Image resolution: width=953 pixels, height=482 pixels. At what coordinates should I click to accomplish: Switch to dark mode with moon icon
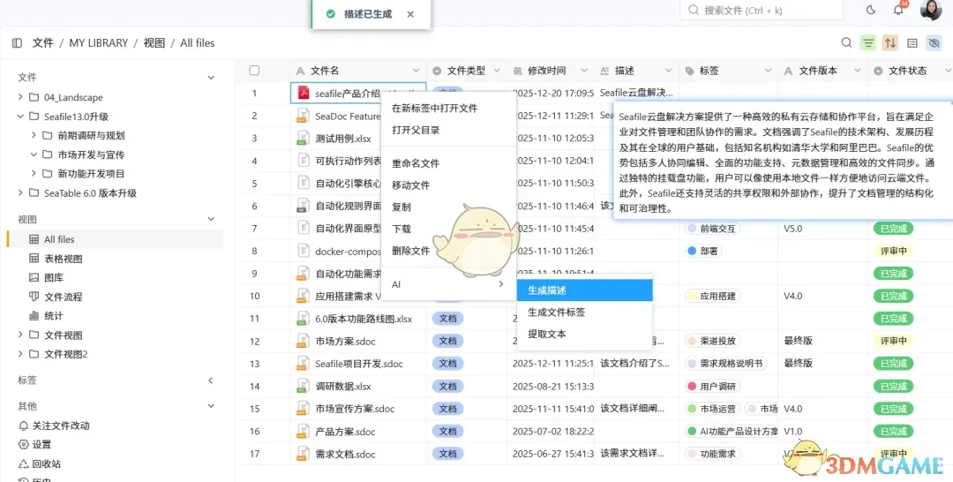point(871,11)
